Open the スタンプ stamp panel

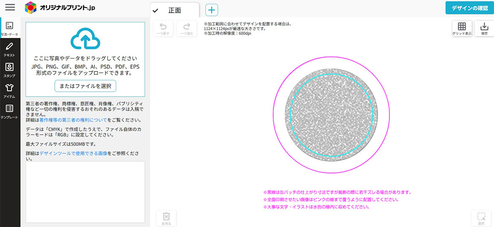click(x=10, y=70)
